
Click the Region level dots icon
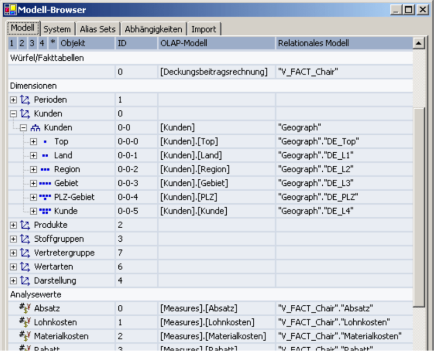click(45, 170)
